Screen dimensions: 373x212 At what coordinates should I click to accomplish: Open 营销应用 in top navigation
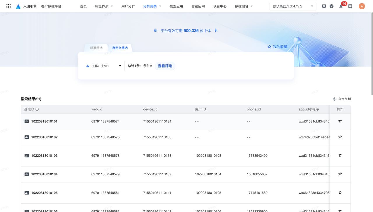click(198, 6)
